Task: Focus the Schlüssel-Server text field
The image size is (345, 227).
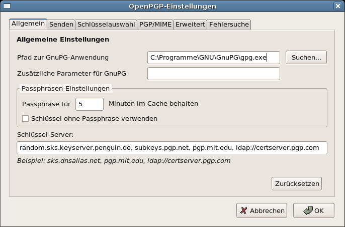Action: pos(172,148)
